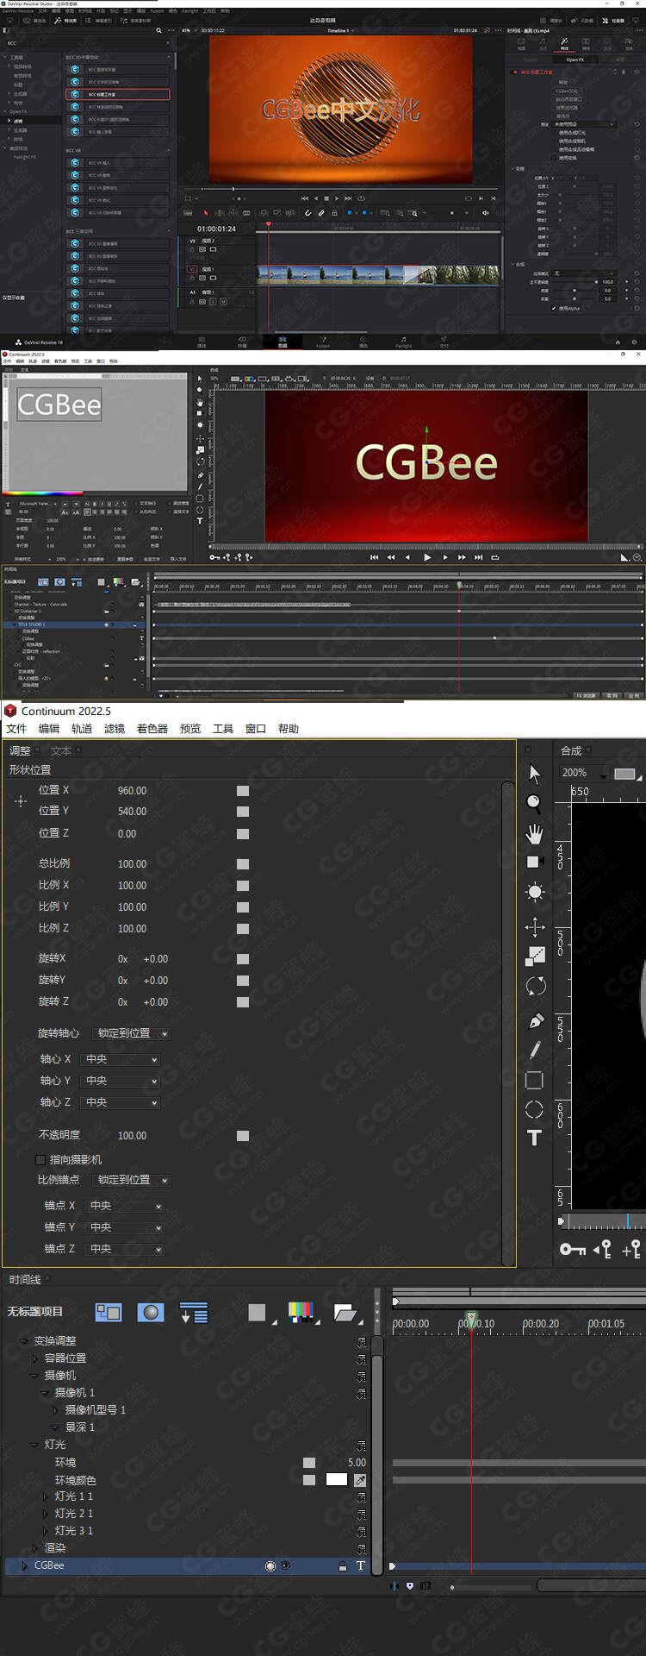This screenshot has width=646, height=1656.
Task: Select the rectangle shape tool
Action: (x=534, y=1080)
